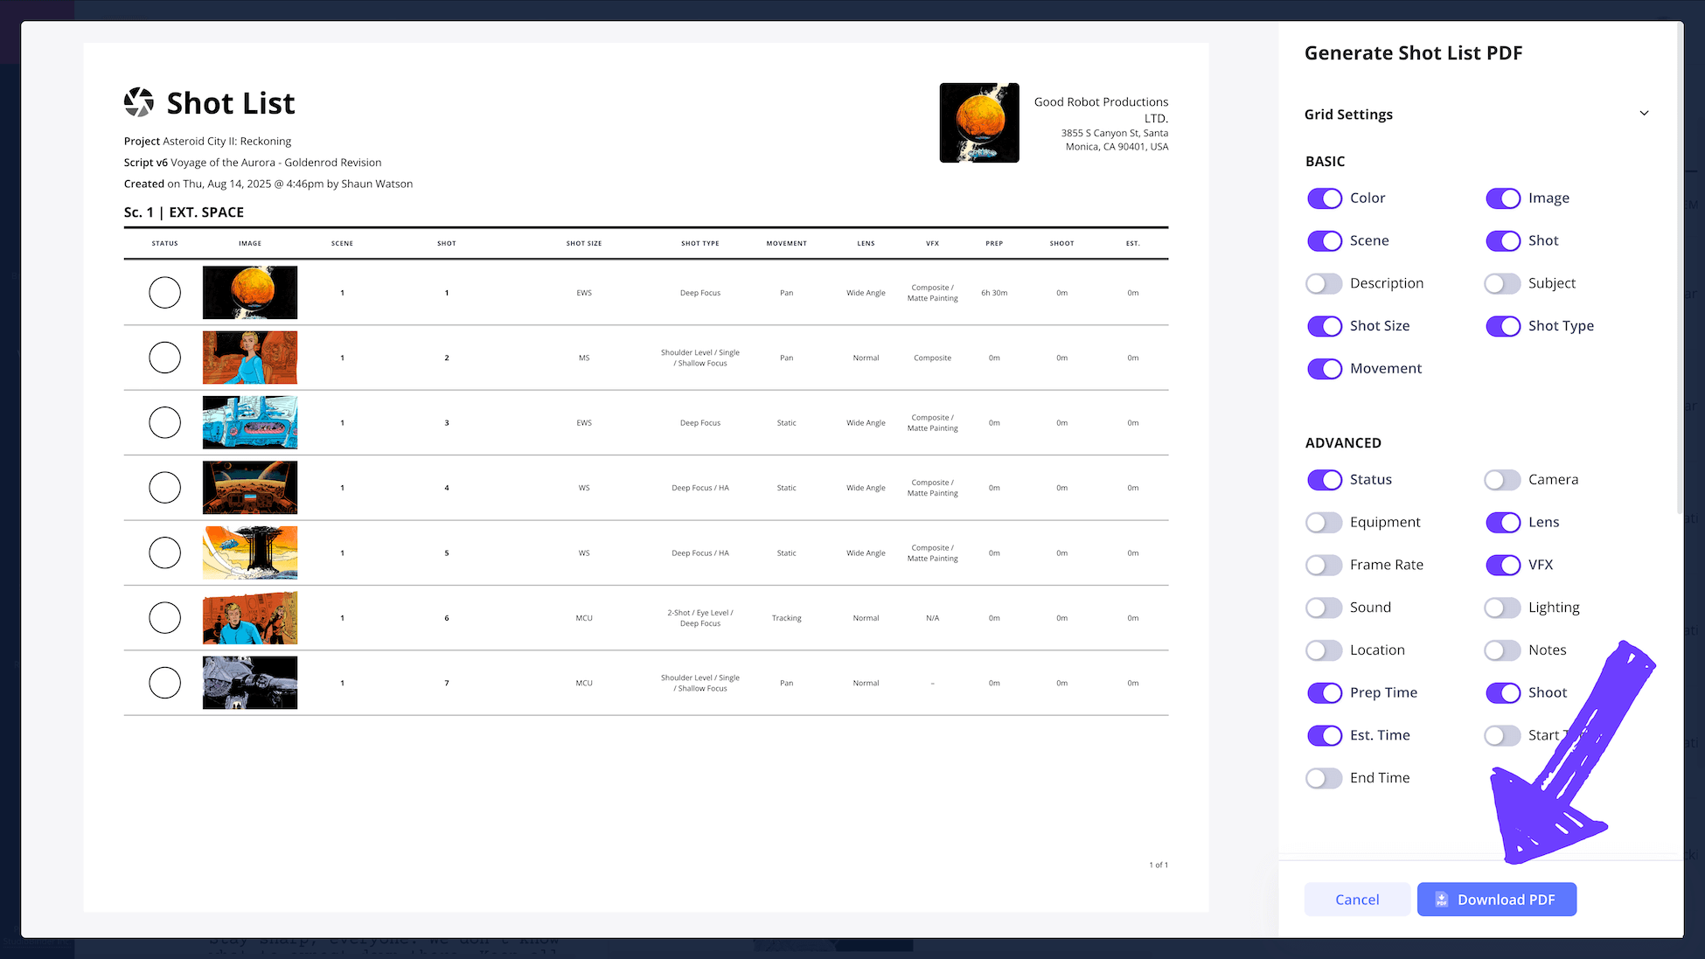Enable the Sound toggle
This screenshot has height=959, width=1705.
click(x=1325, y=608)
